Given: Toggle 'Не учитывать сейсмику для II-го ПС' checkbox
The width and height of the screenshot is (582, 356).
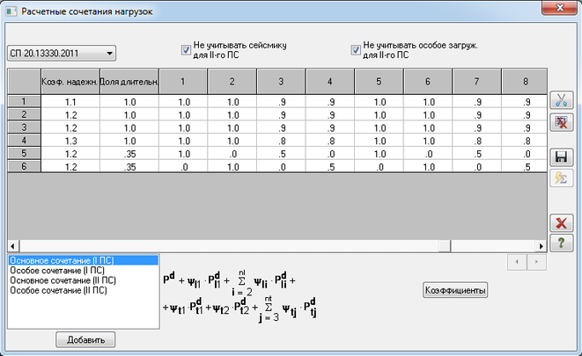Looking at the screenshot, I should click(x=186, y=50).
